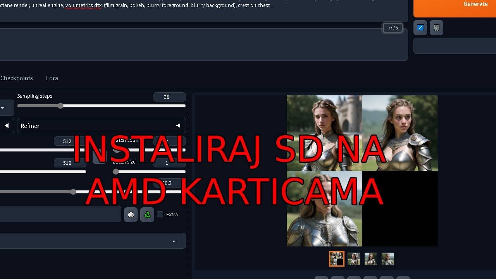This screenshot has width=496, height=279.
Task: Click the trash icon to clear prompt
Action: point(436,28)
